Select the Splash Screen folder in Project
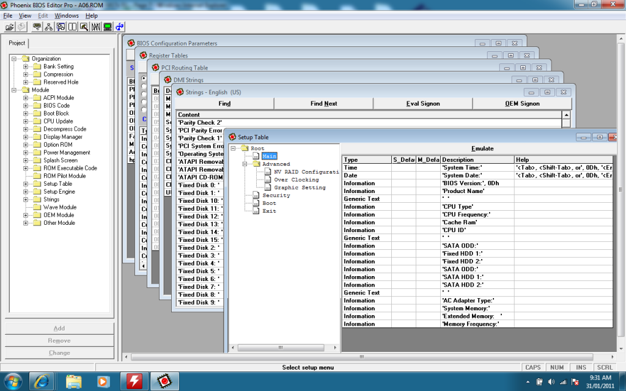Viewport: 626px width, 391px height. pyautogui.click(x=61, y=161)
